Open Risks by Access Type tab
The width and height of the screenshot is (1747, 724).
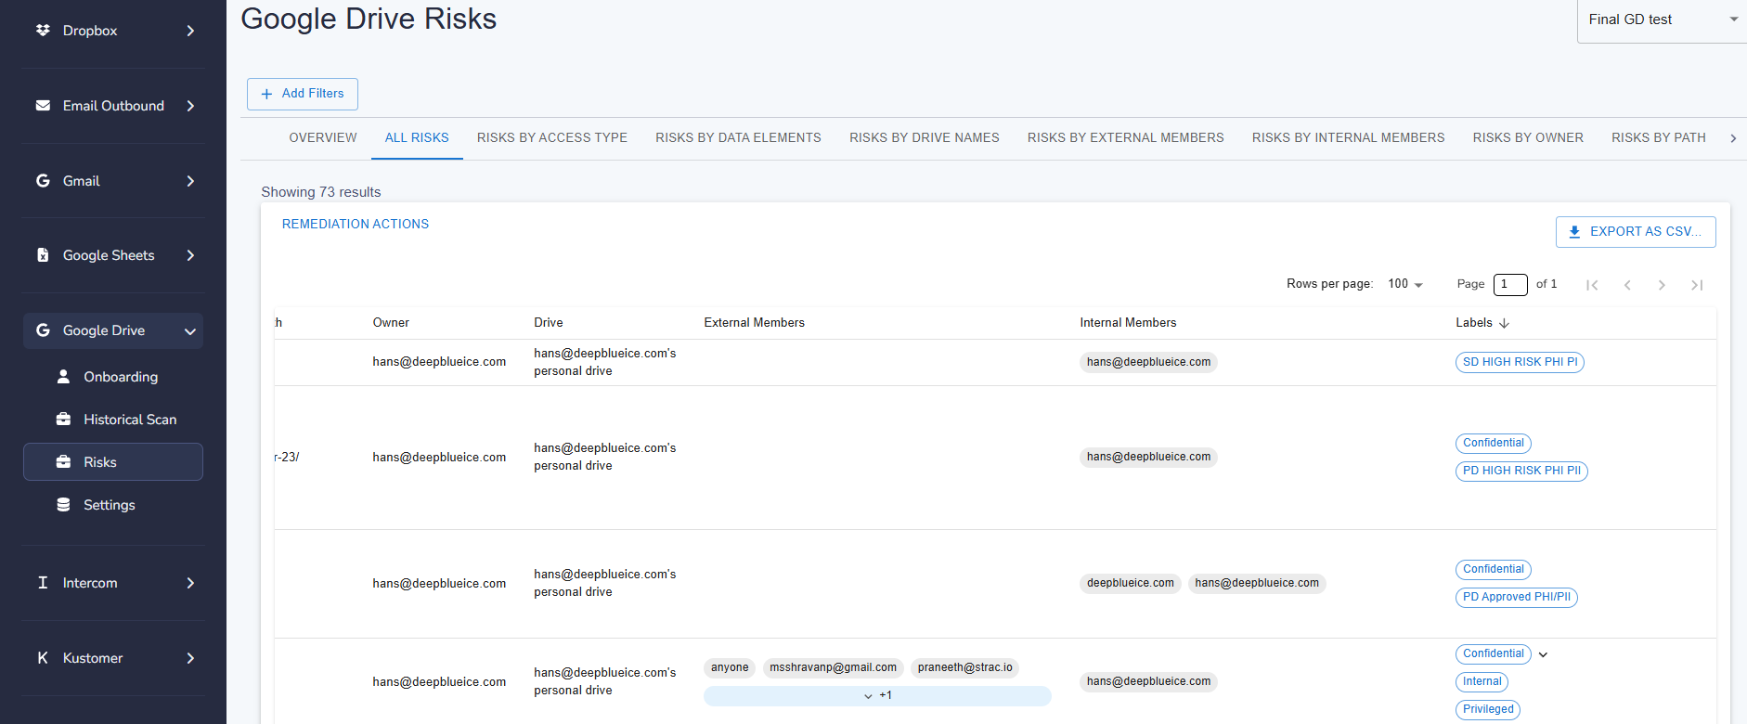tap(552, 137)
